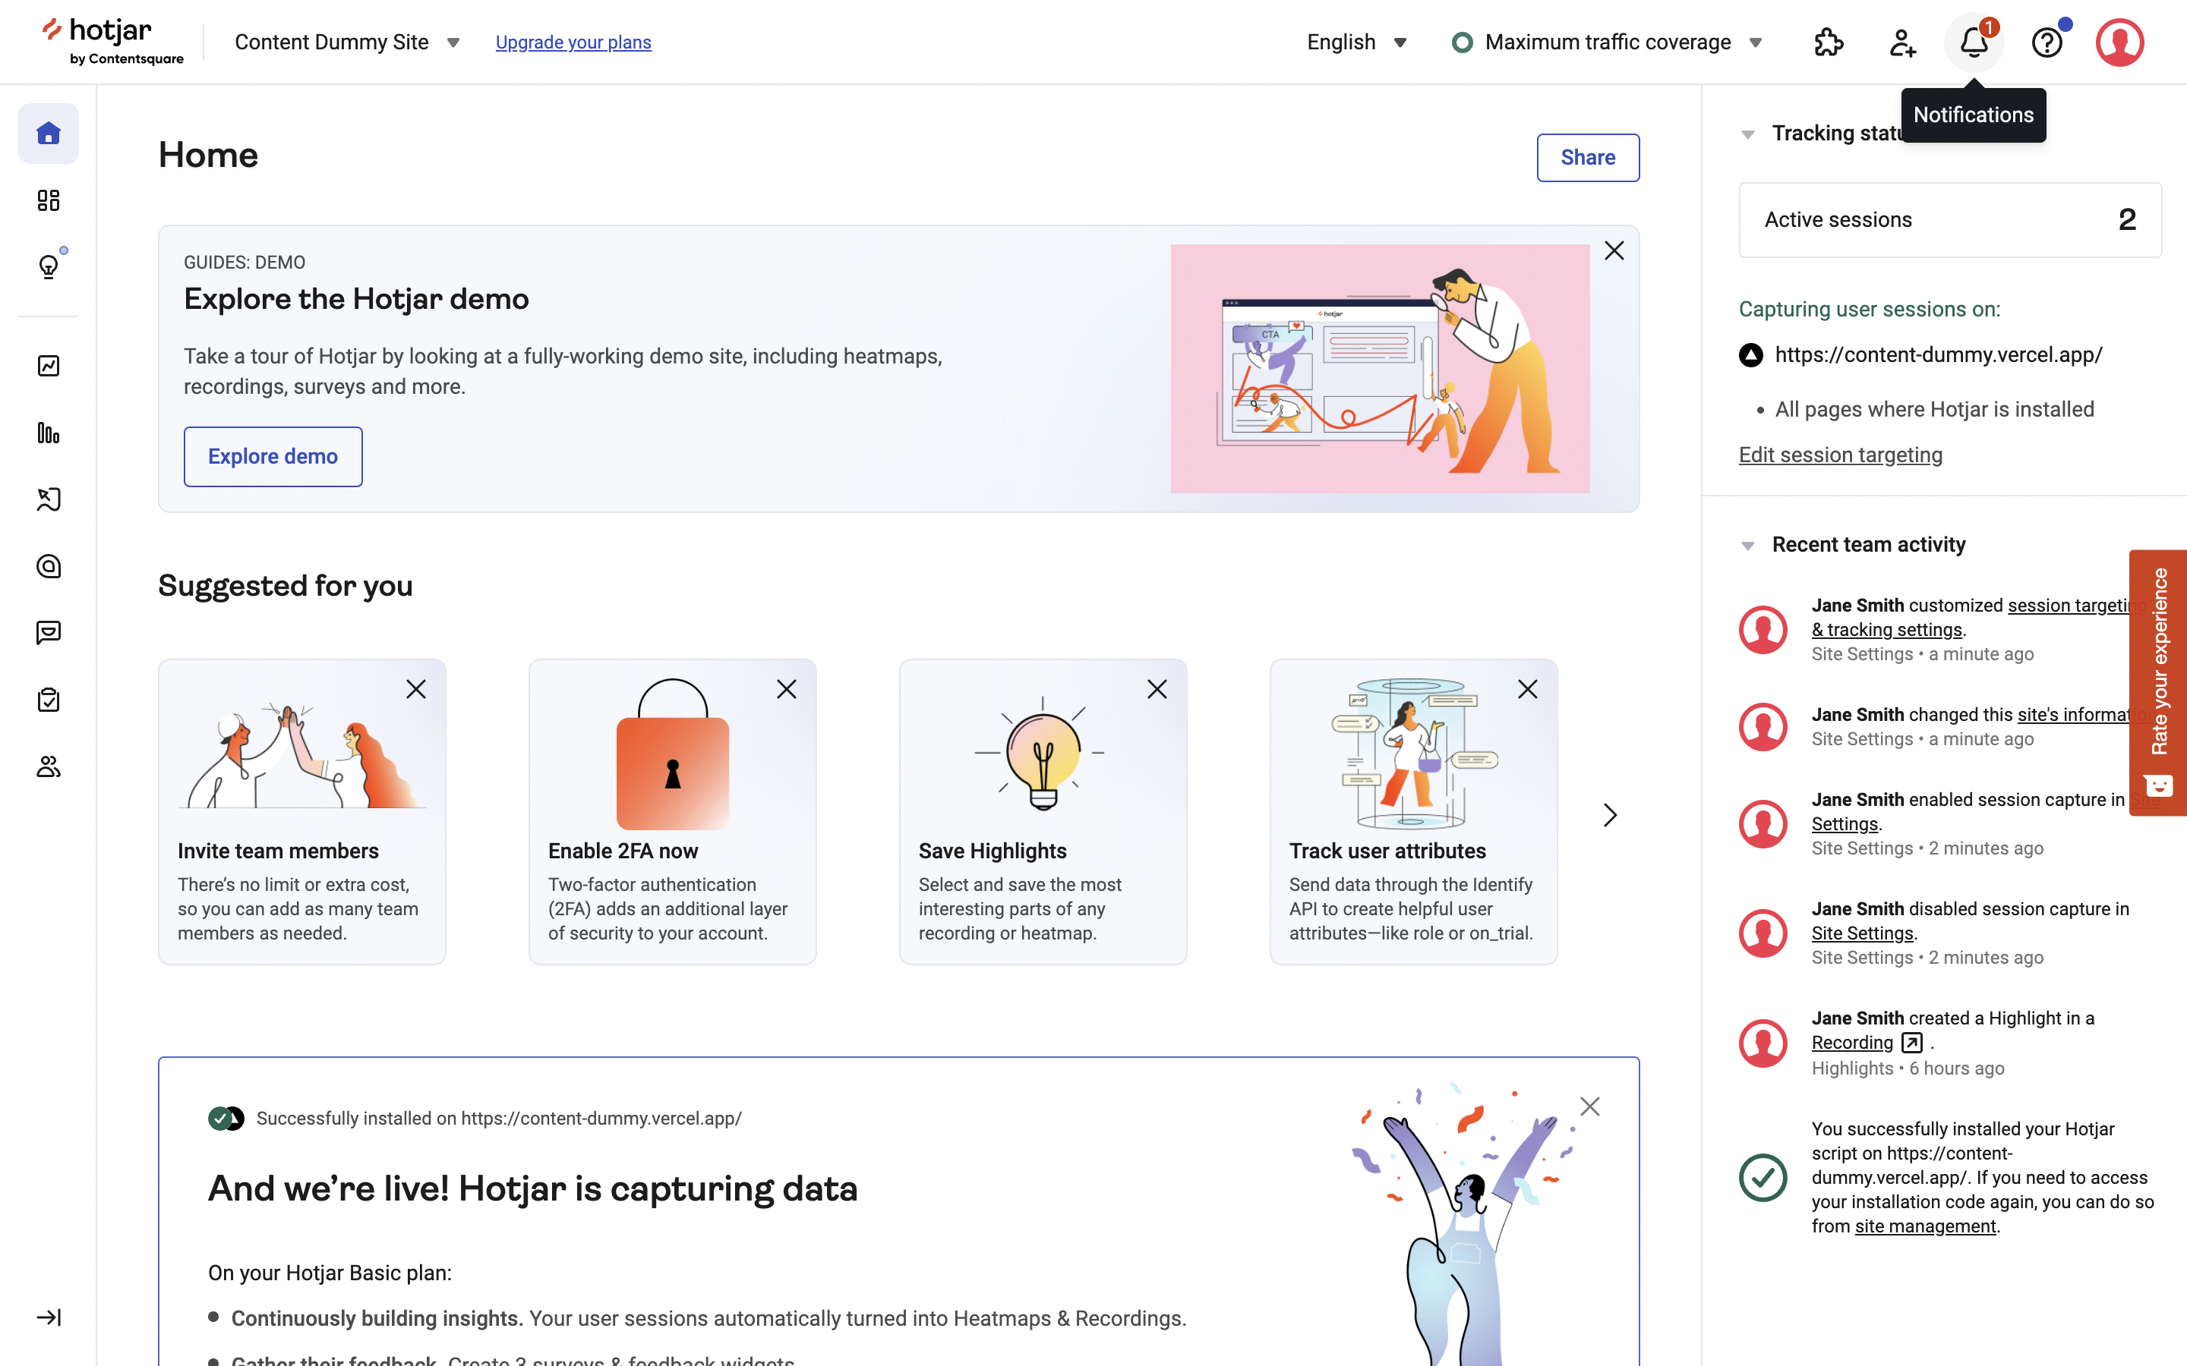Click 'All pages where Hotjar is installed' text
The height and width of the screenshot is (1366, 2187).
(x=1934, y=409)
